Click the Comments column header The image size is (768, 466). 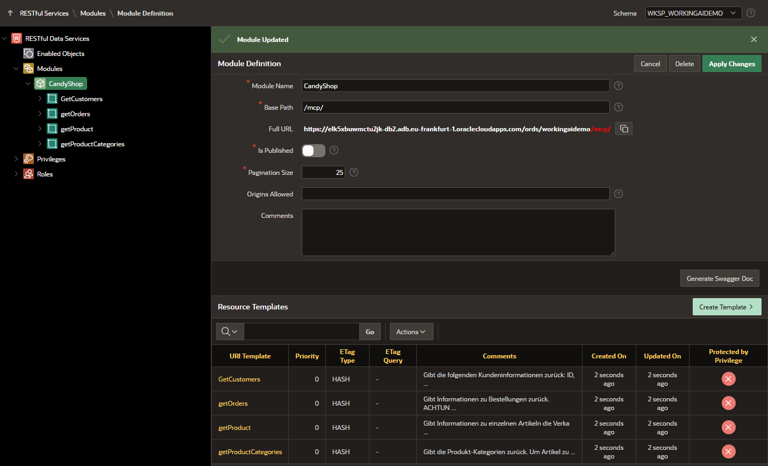tap(499, 356)
